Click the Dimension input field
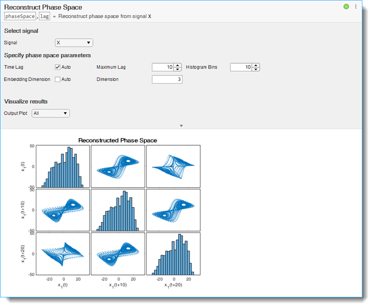The width and height of the screenshot is (373, 308). tap(167, 79)
